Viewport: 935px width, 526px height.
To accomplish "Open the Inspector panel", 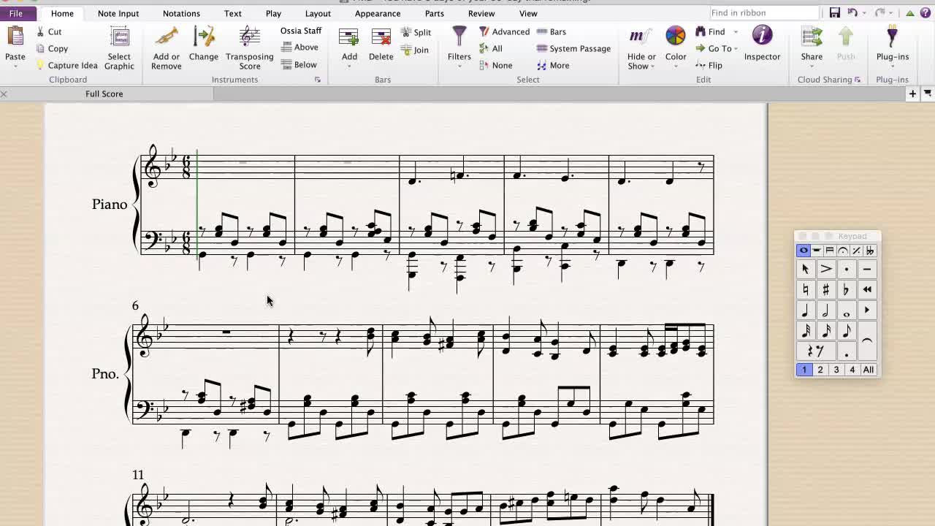I will 762,44.
